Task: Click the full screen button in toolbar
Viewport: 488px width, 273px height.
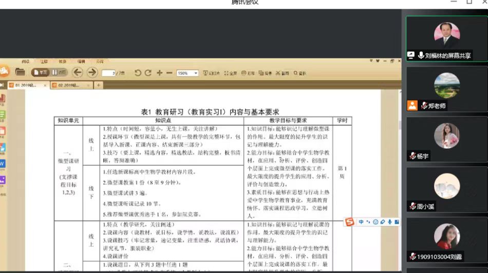Action: [x=230, y=73]
